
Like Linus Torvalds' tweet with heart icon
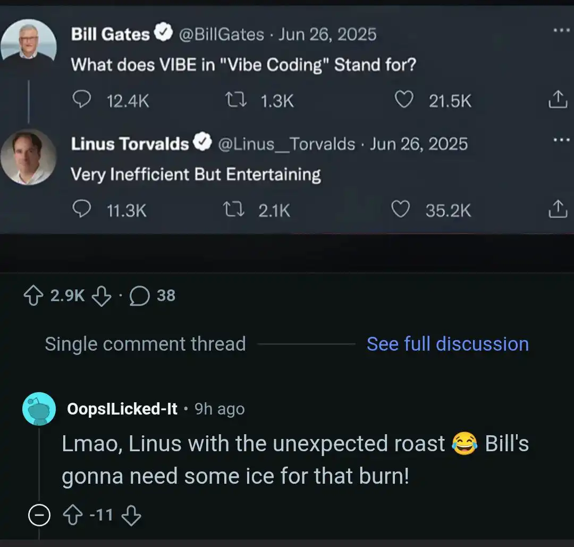click(401, 210)
